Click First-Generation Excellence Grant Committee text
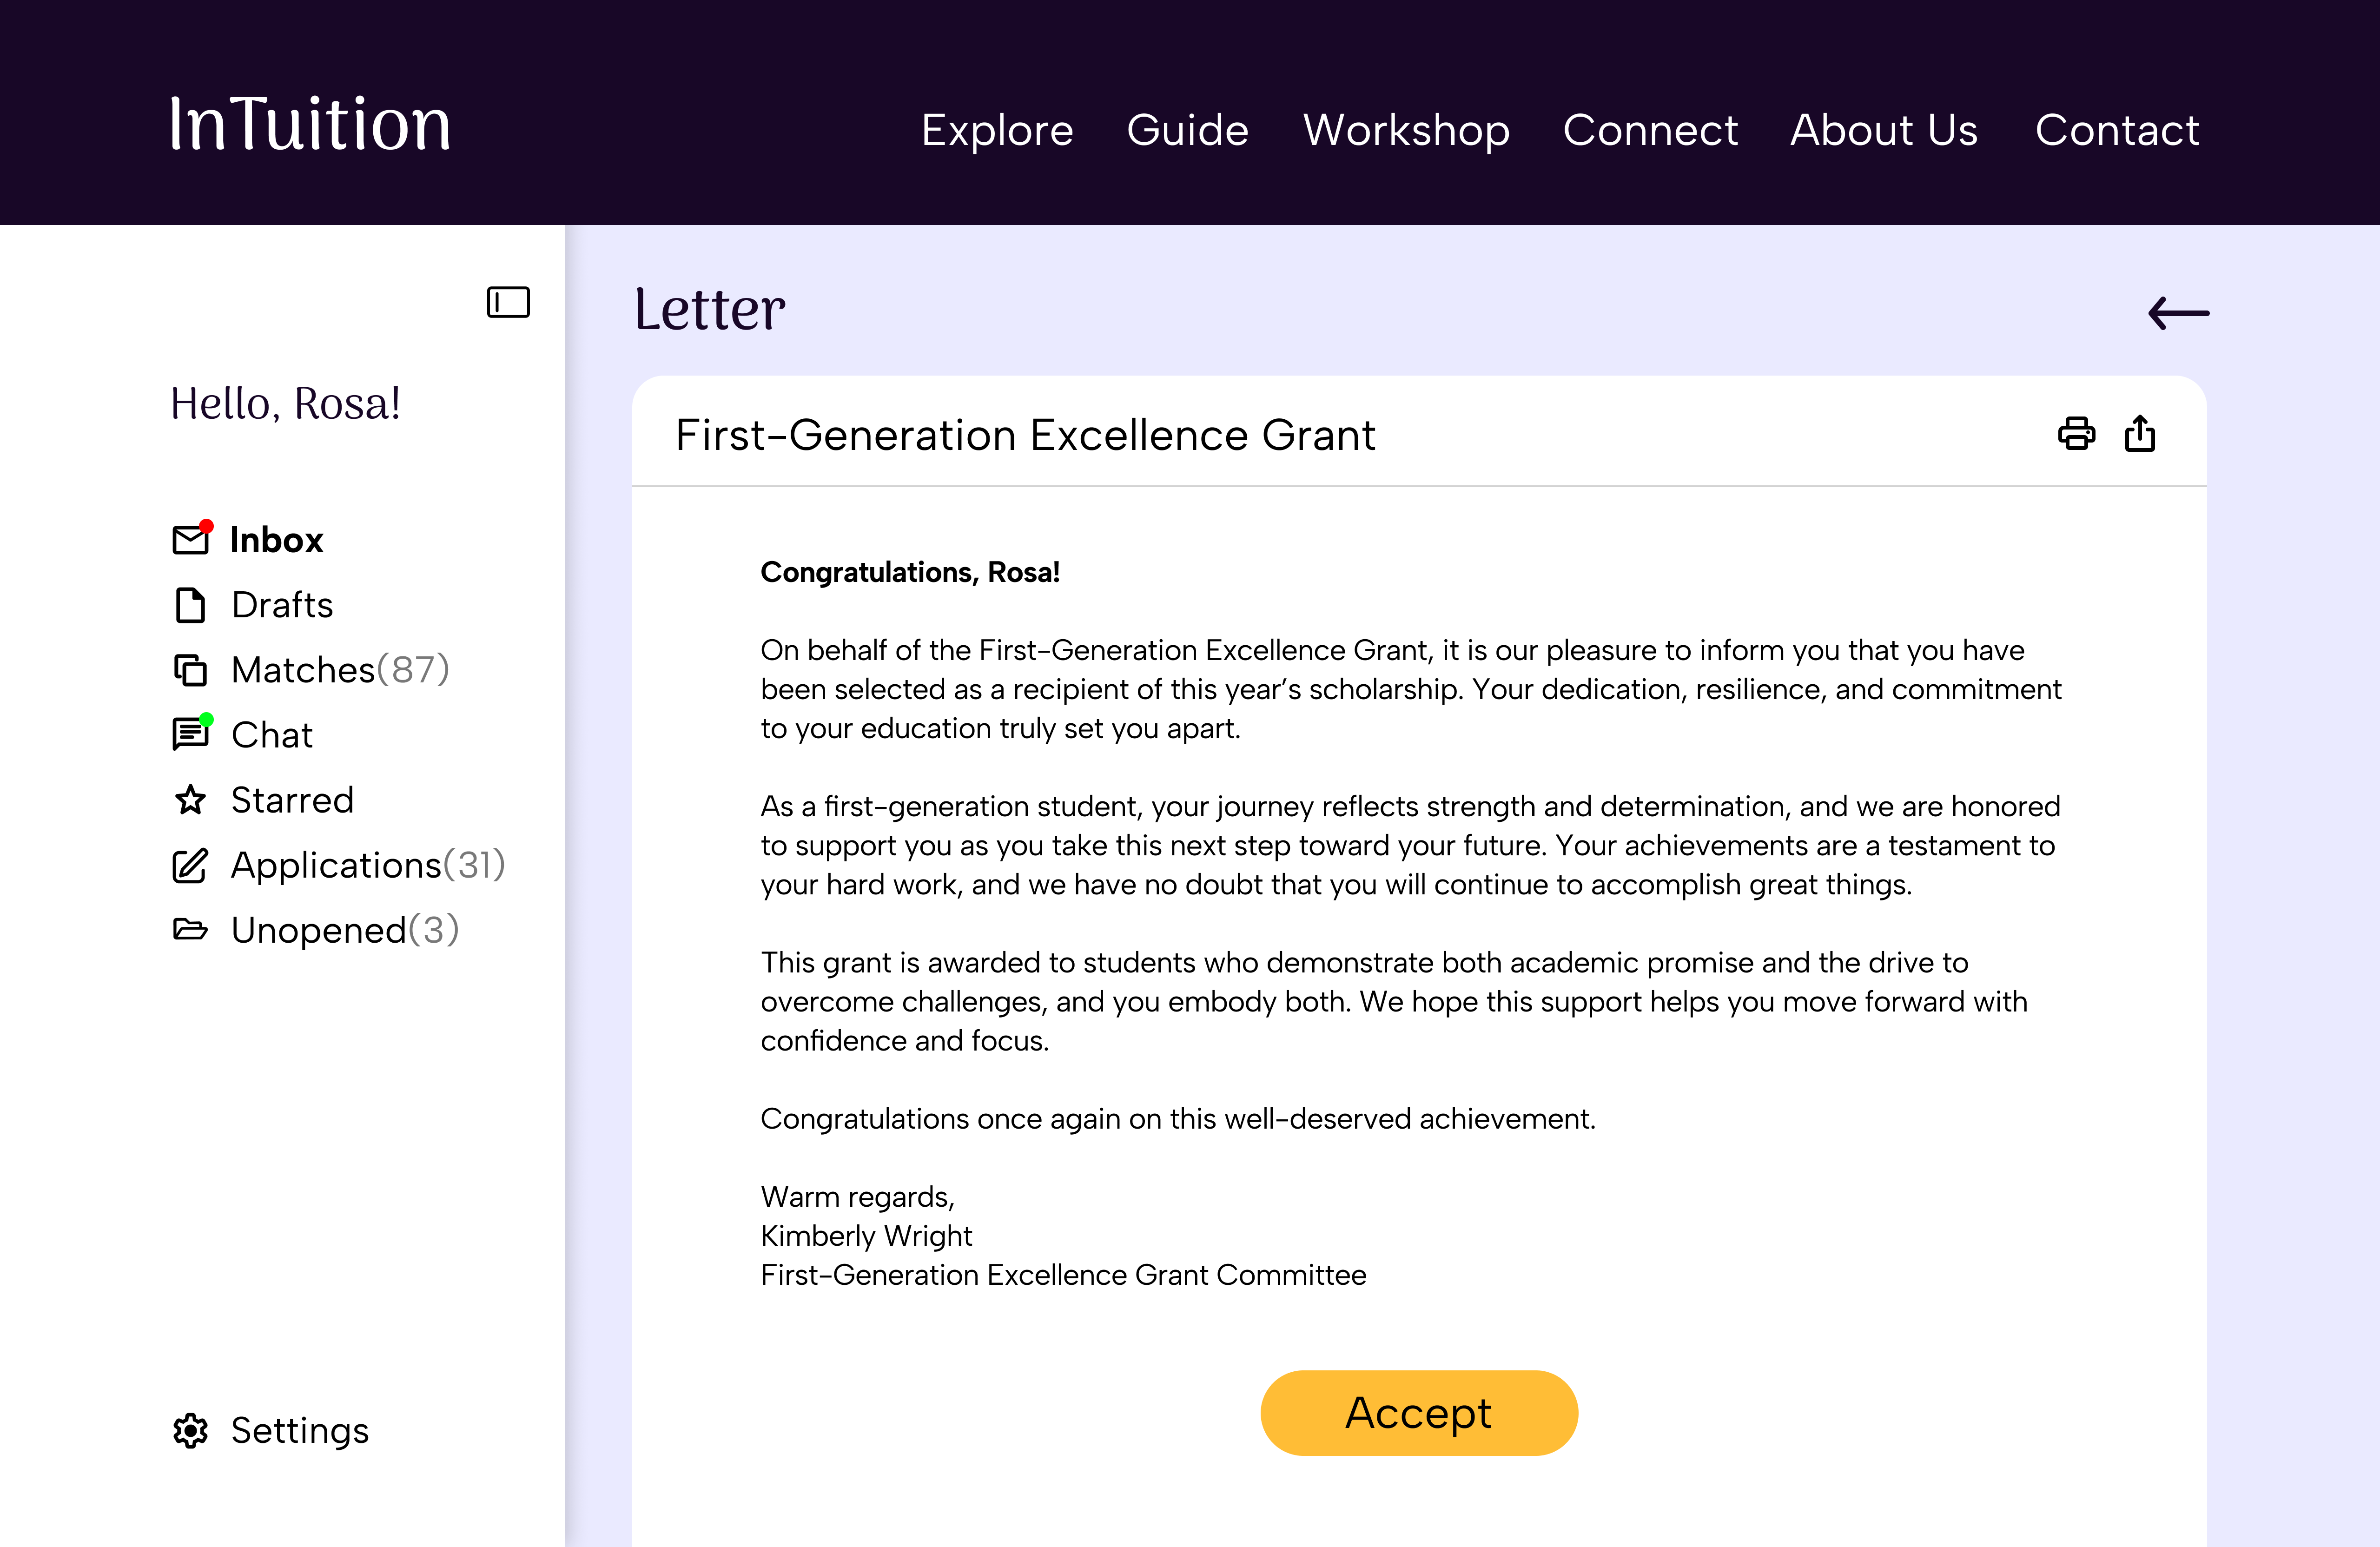 pyautogui.click(x=1063, y=1275)
